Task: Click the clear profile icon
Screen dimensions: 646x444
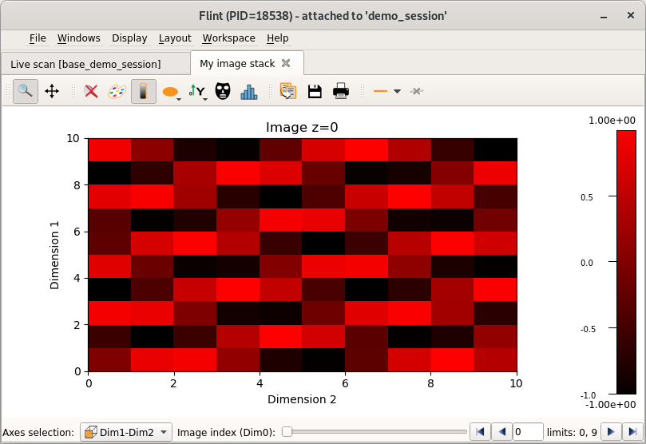Action: tap(417, 91)
